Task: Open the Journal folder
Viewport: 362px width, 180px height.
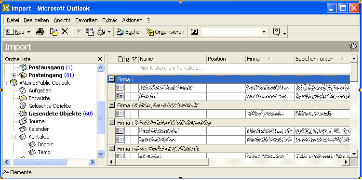Action: click(37, 121)
